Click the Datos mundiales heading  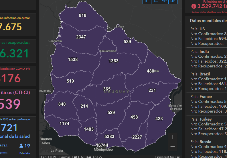tap(208, 21)
